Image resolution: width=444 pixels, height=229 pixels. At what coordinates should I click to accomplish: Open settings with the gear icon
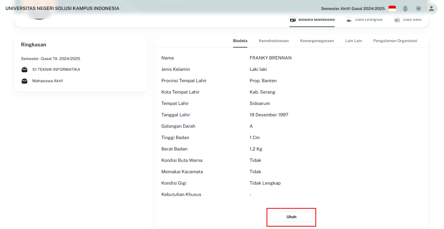(x=418, y=9)
